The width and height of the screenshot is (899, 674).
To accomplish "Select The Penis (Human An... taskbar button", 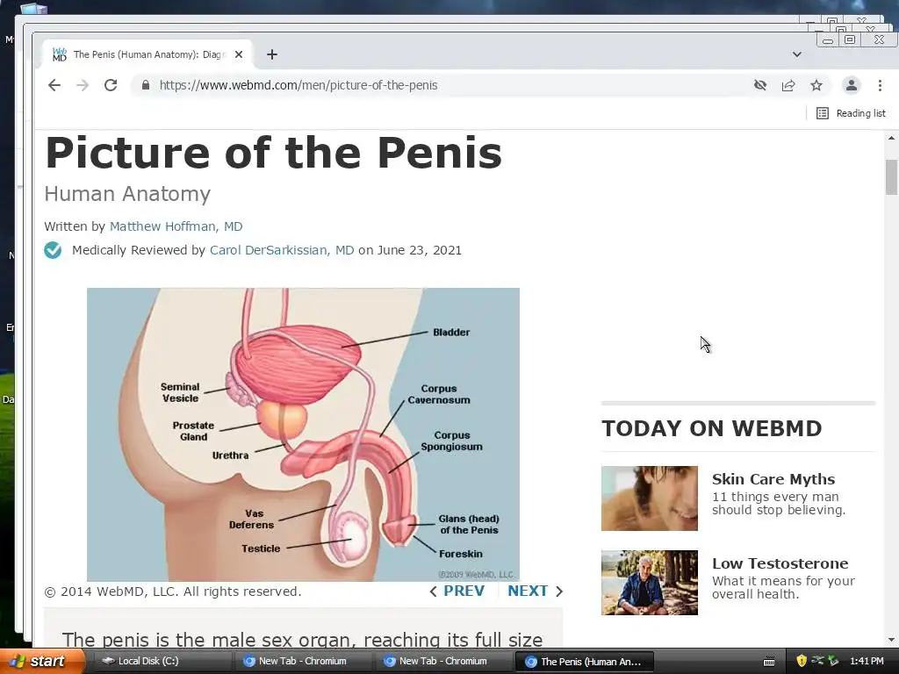I will [583, 662].
